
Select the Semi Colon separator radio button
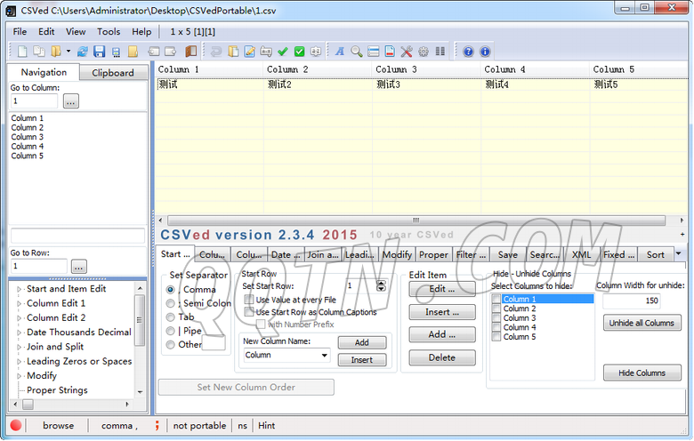click(x=170, y=303)
